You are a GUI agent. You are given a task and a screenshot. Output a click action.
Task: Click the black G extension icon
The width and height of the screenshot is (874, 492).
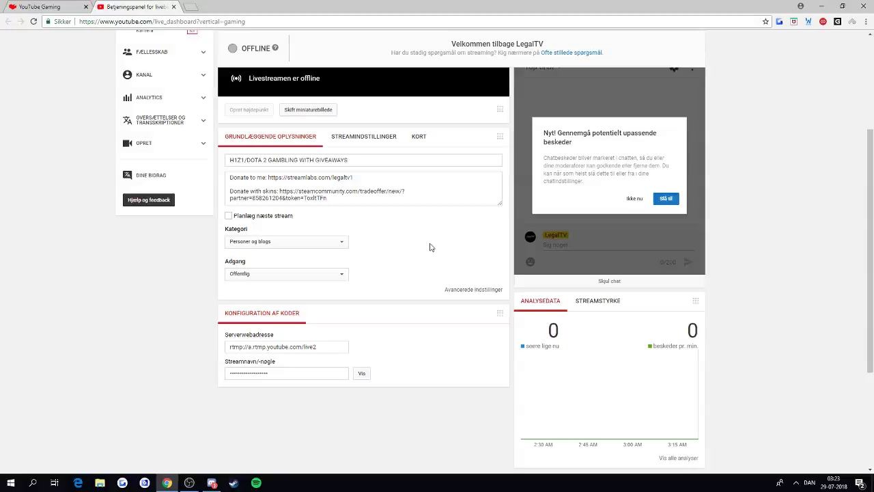coord(837,21)
